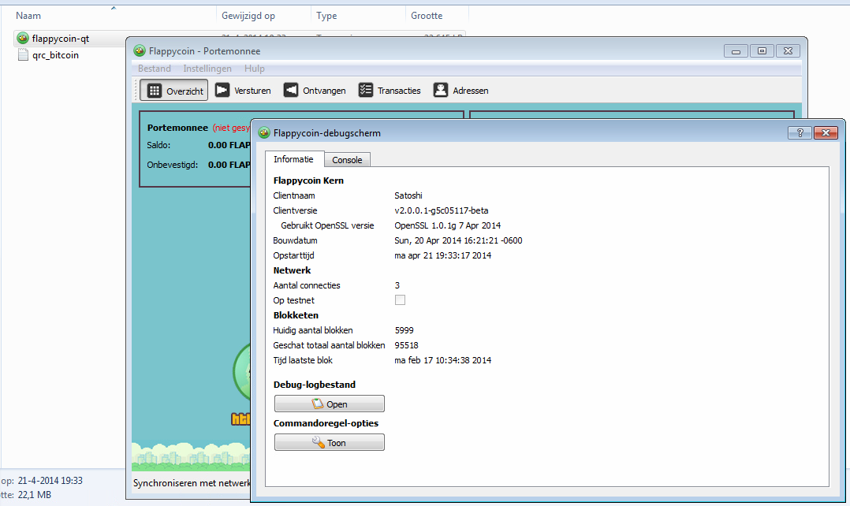Open the Bestand menu
This screenshot has height=506, width=850.
(x=155, y=69)
